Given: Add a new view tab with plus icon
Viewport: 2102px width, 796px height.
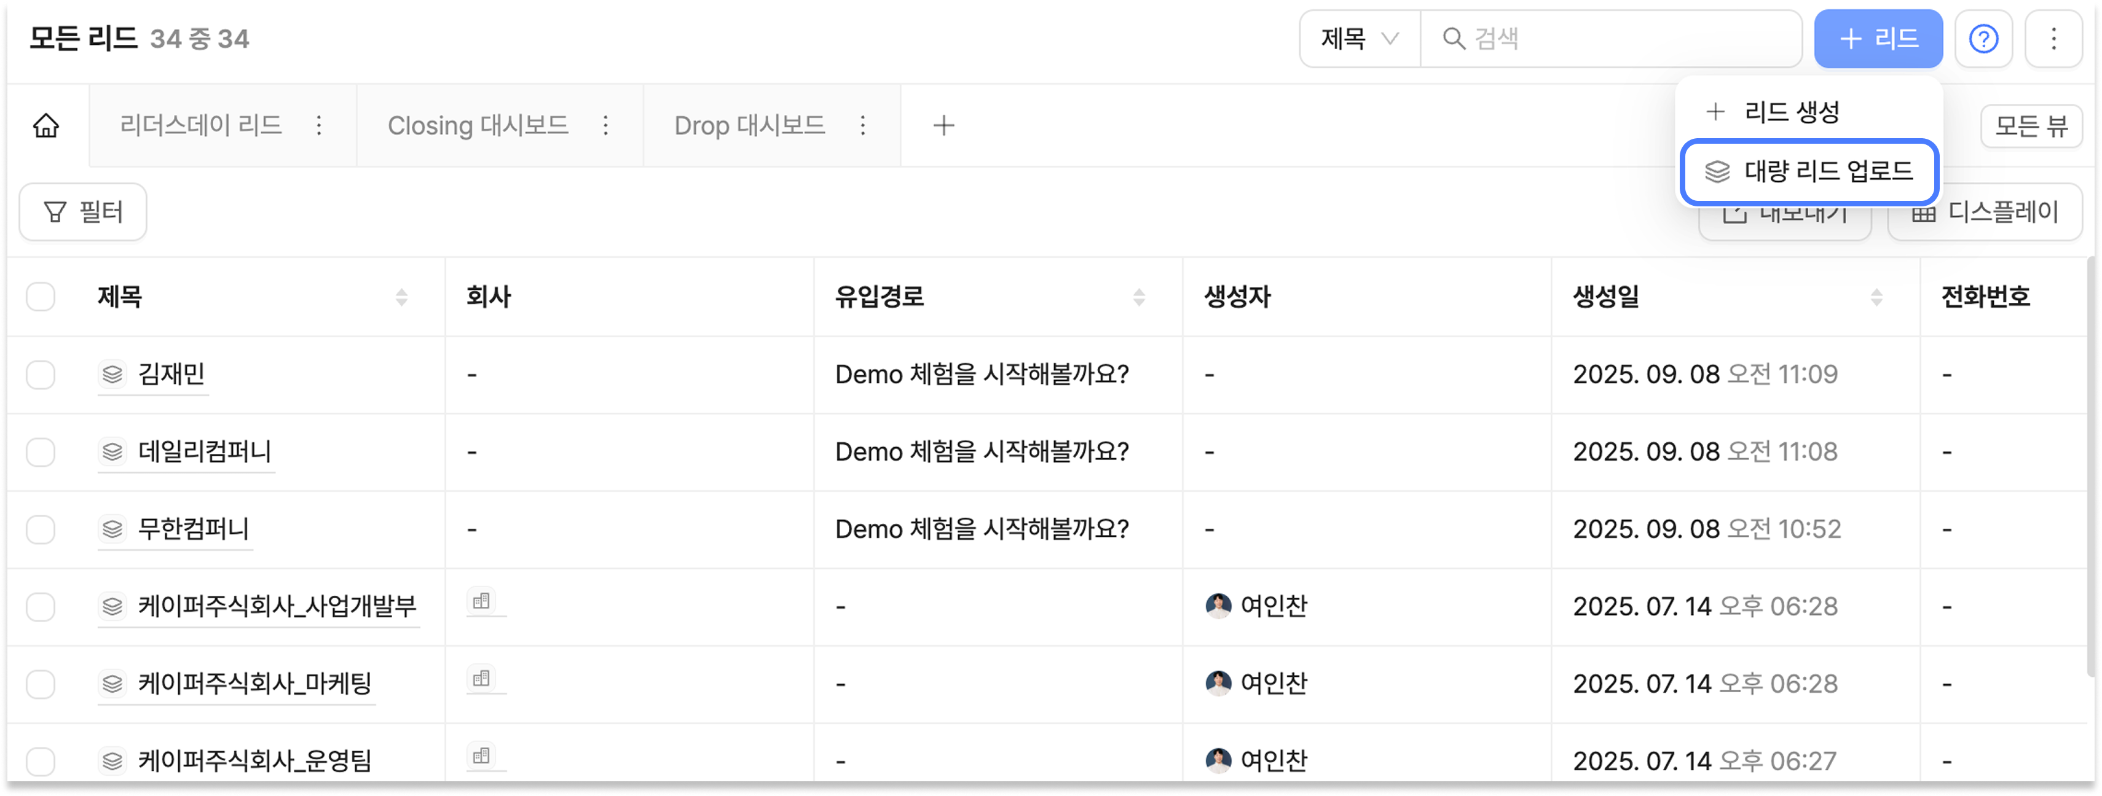Looking at the screenshot, I should [x=943, y=125].
